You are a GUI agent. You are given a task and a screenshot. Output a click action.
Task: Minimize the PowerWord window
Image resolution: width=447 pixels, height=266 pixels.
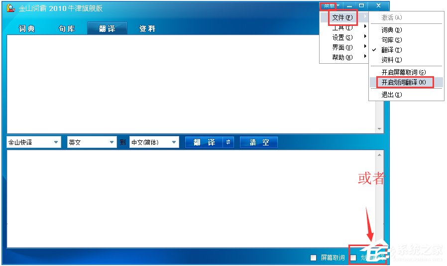349,5
